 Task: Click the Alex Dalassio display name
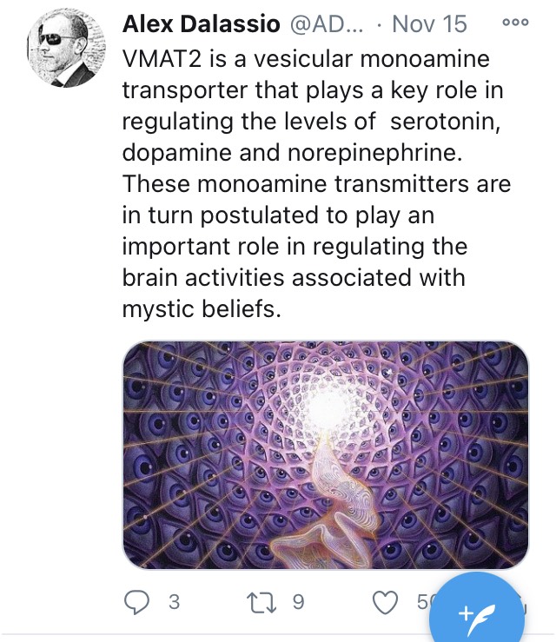tap(201, 24)
